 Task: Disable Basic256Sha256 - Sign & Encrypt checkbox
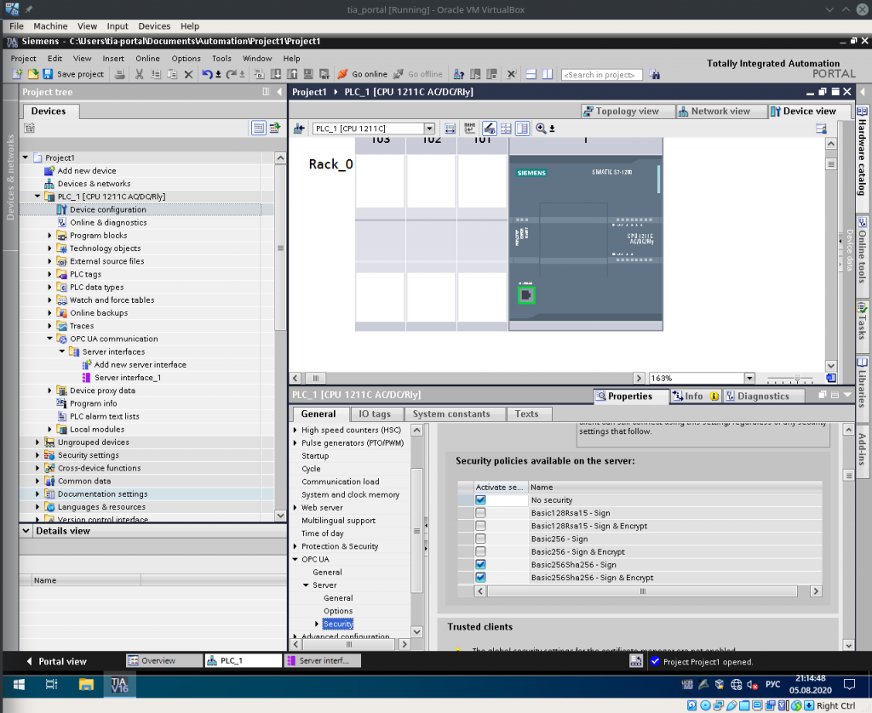(480, 578)
